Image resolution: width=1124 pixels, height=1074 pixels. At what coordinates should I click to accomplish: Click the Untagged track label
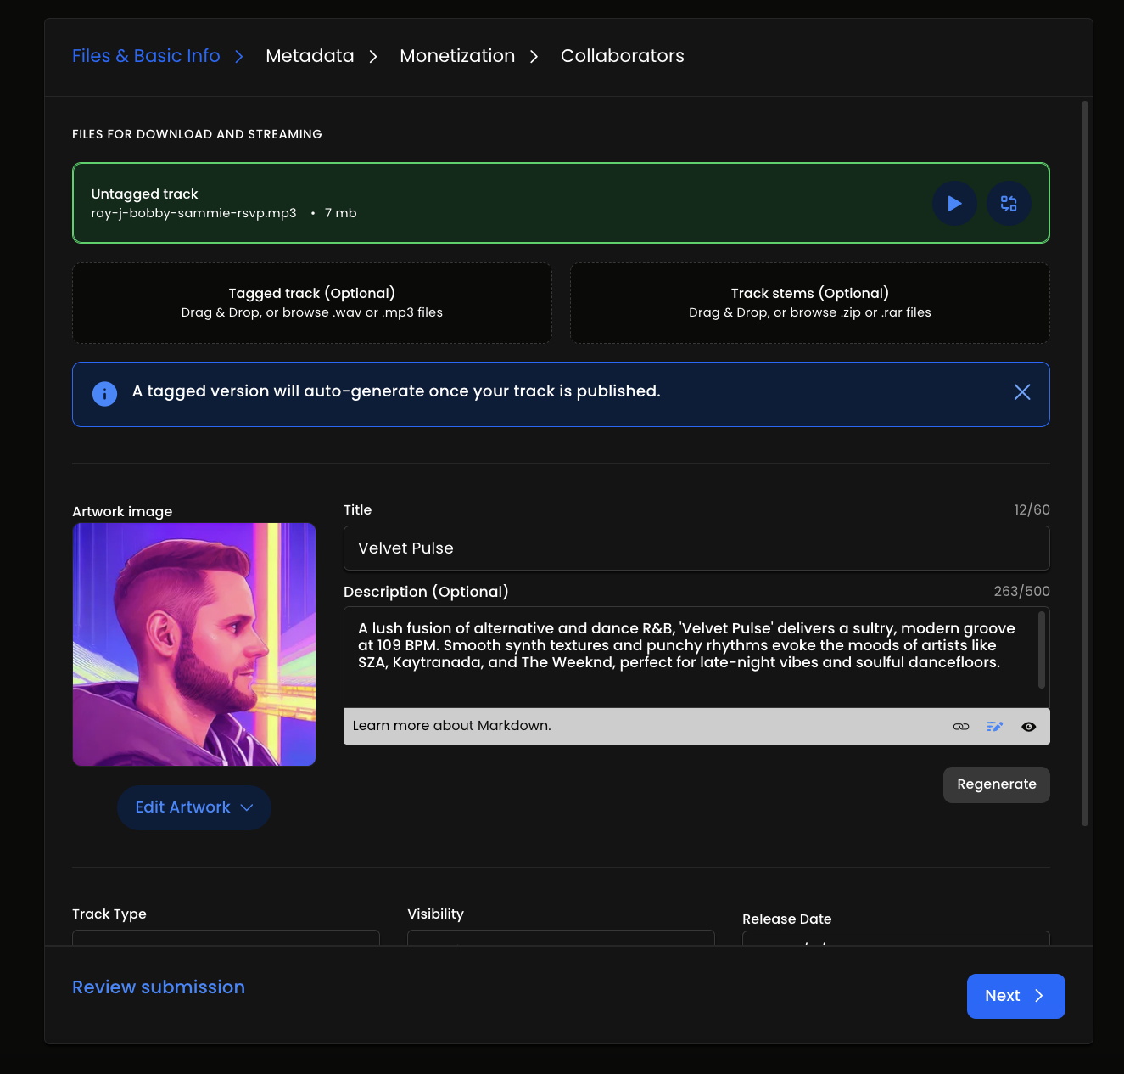pos(145,194)
